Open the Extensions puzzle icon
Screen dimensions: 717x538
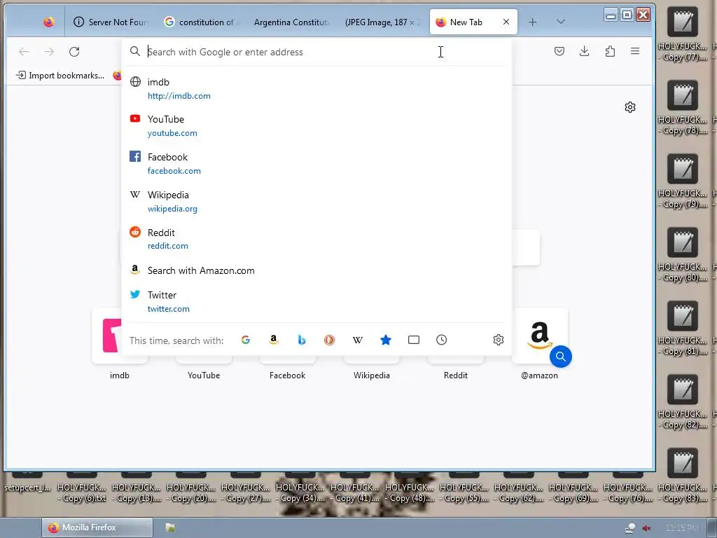point(610,51)
